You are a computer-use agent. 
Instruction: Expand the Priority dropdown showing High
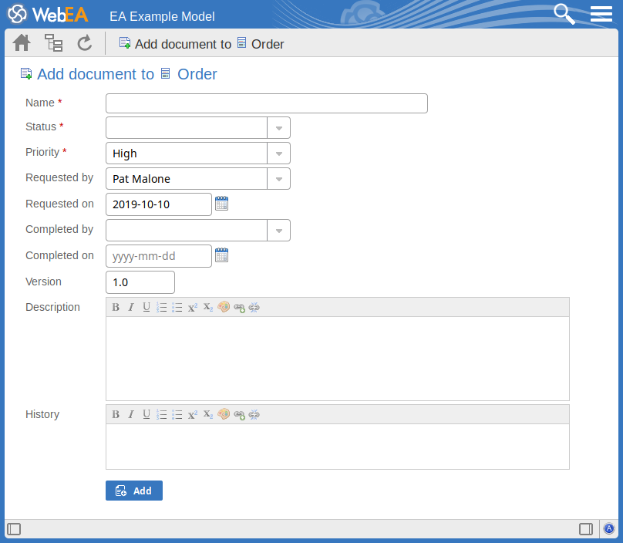[278, 153]
